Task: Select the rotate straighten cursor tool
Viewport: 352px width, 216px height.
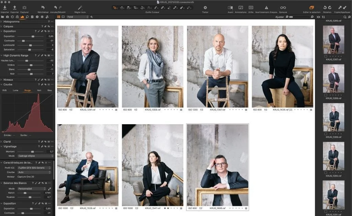Action: (x=142, y=8)
